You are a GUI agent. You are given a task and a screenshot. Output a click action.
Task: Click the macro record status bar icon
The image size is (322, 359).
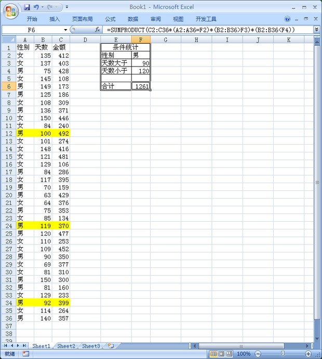point(25,354)
